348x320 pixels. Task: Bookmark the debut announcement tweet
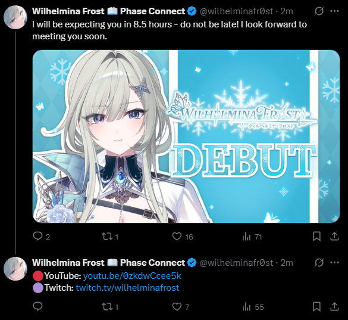click(316, 237)
